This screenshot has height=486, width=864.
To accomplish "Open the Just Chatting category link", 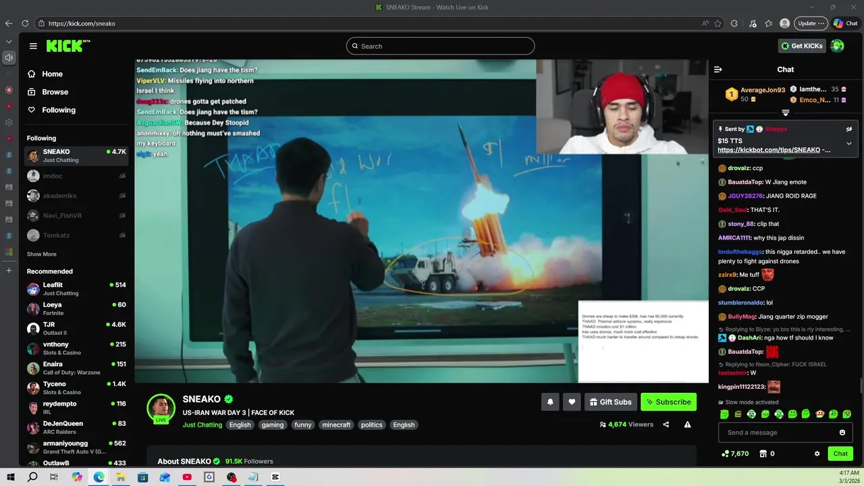I will click(202, 425).
